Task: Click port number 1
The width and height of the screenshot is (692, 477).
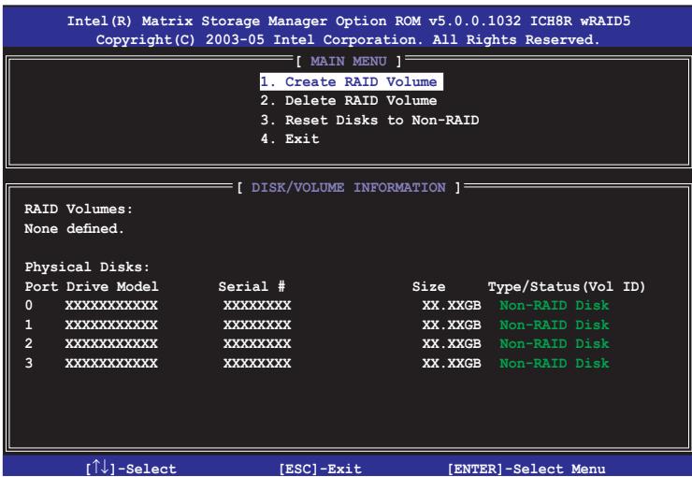Action: pos(29,325)
